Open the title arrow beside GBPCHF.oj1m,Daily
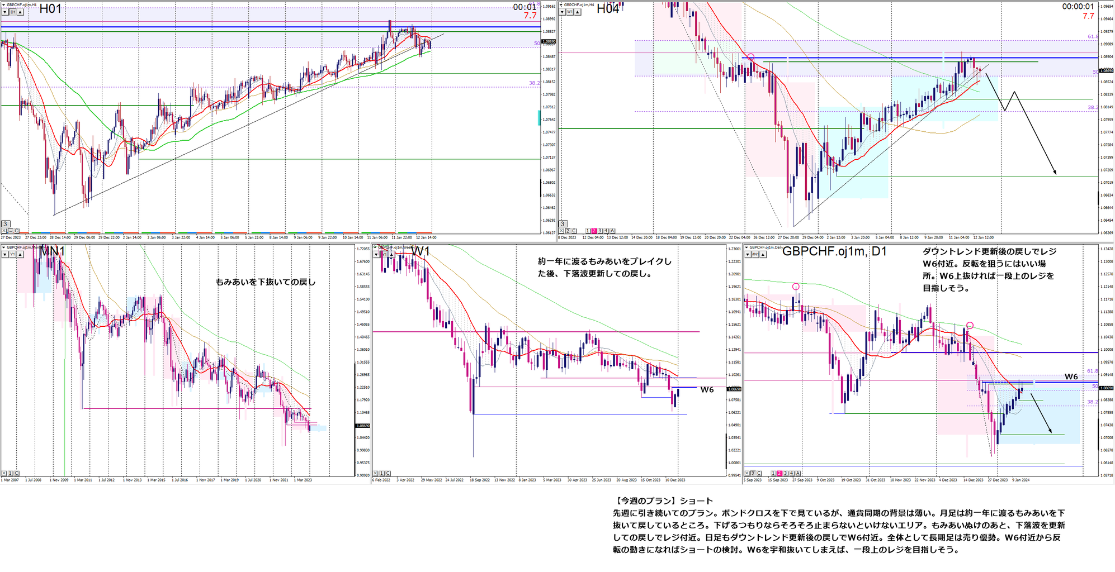This screenshot has height=572, width=1115. coord(747,247)
